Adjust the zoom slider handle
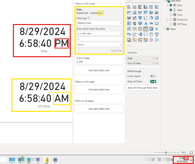The image size is (195, 164). tap(166, 153)
